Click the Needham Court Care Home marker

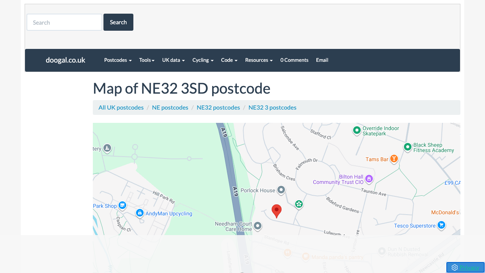click(258, 226)
